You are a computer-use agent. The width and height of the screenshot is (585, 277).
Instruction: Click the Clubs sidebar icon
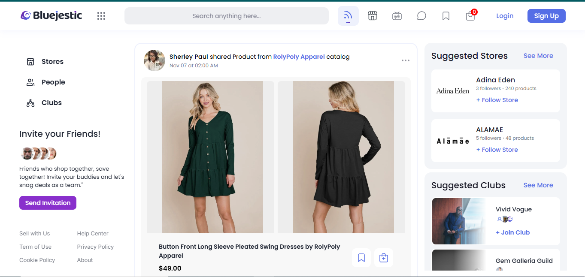pos(30,103)
